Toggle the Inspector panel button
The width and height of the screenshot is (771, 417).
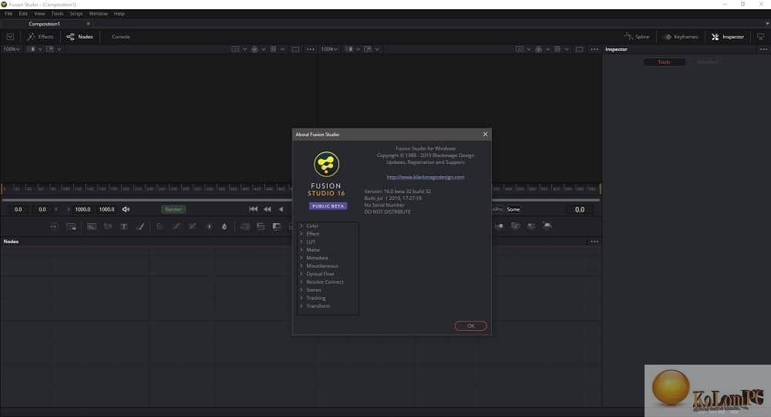point(728,37)
